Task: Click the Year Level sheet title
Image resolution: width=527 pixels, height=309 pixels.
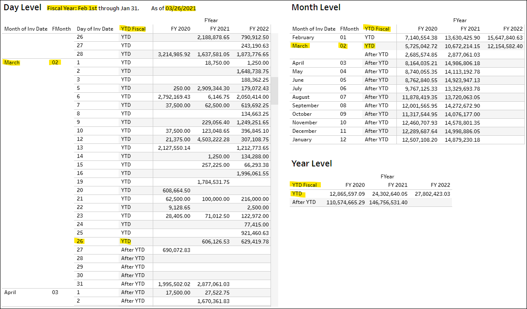Action: point(312,163)
